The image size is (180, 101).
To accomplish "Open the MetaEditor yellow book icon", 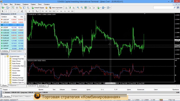I will click(x=46, y=8).
